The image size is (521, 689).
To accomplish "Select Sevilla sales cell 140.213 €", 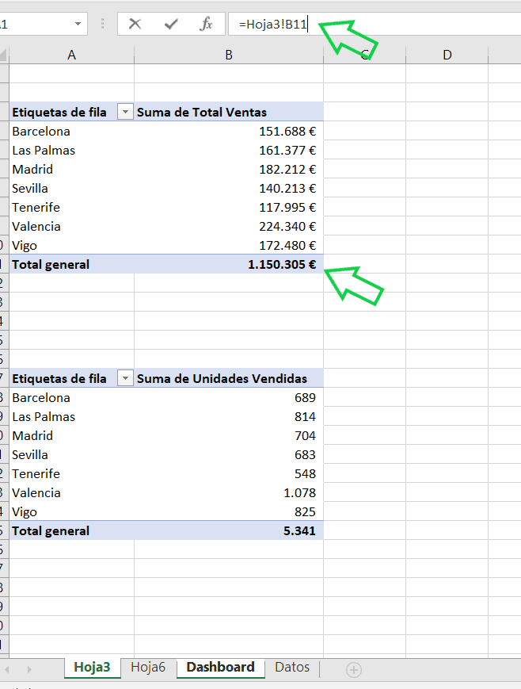I will click(229, 188).
